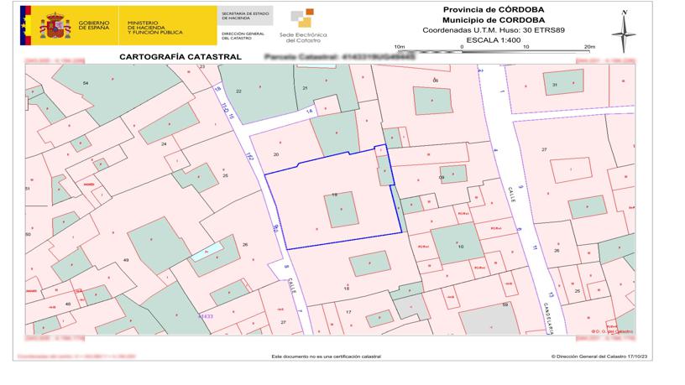
Task: Select 'Coordenadas U.T.M. Huso: 30 ETRS89' line
Action: tap(494, 30)
